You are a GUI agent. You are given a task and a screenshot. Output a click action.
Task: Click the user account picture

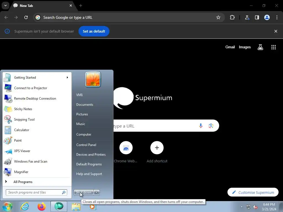pyautogui.click(x=93, y=79)
